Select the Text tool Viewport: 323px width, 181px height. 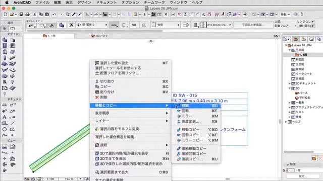[x=5, y=117]
